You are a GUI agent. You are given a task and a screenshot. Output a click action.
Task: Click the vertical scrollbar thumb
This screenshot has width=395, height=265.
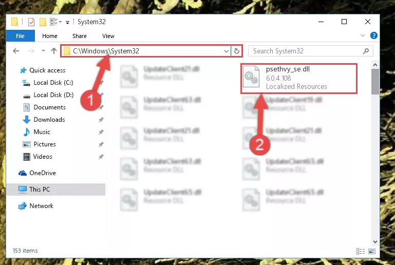(x=375, y=82)
